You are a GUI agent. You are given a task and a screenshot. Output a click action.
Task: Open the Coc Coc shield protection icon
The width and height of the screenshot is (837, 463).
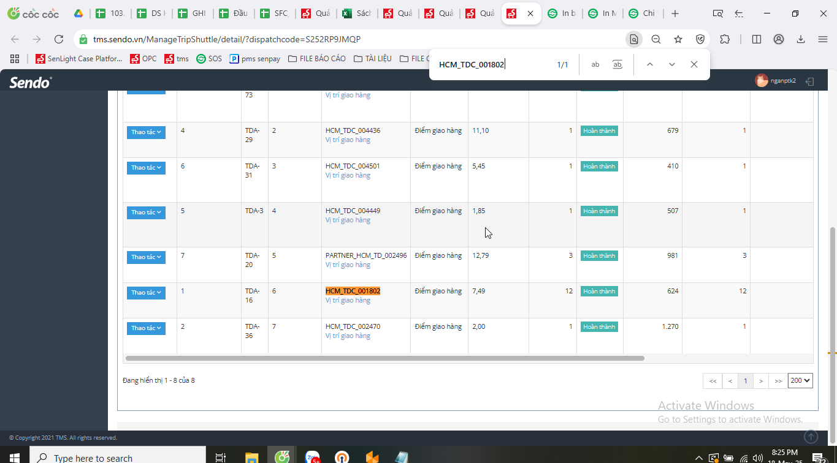point(700,39)
